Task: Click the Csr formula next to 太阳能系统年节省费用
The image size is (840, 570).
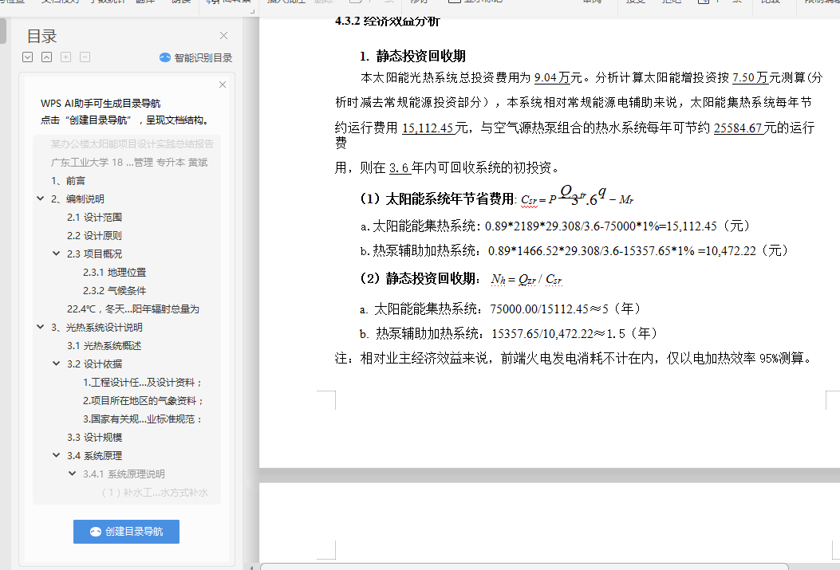Action: coord(577,197)
